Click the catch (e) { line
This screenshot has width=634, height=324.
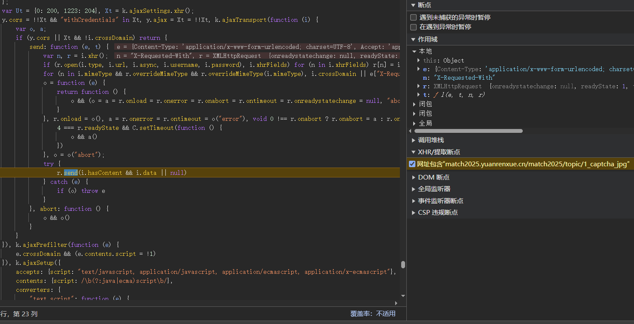coord(66,182)
